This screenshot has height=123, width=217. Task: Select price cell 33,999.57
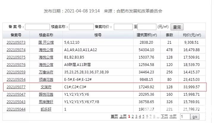click(x=191, y=87)
